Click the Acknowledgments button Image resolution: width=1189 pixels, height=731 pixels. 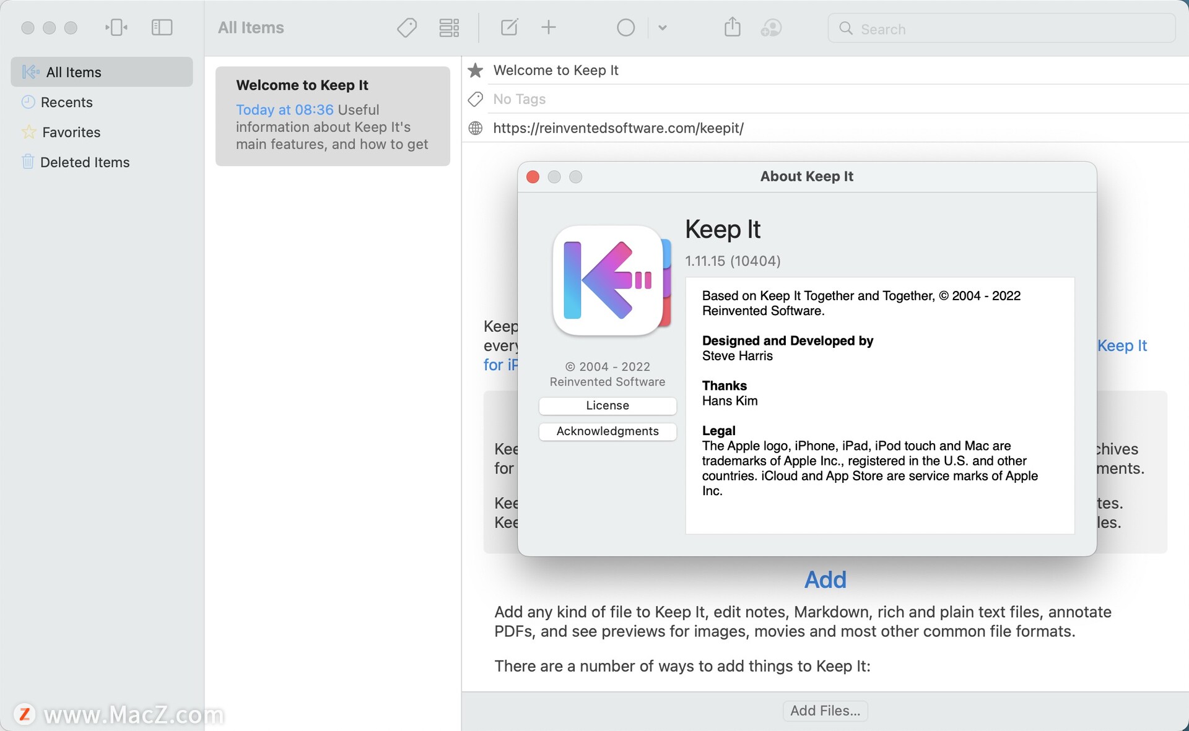click(608, 430)
